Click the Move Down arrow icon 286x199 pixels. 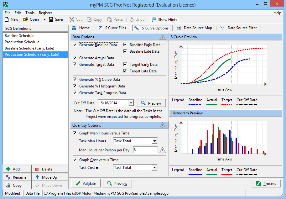click(x=37, y=185)
